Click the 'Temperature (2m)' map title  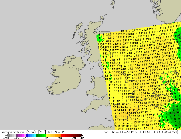(x=18, y=132)
